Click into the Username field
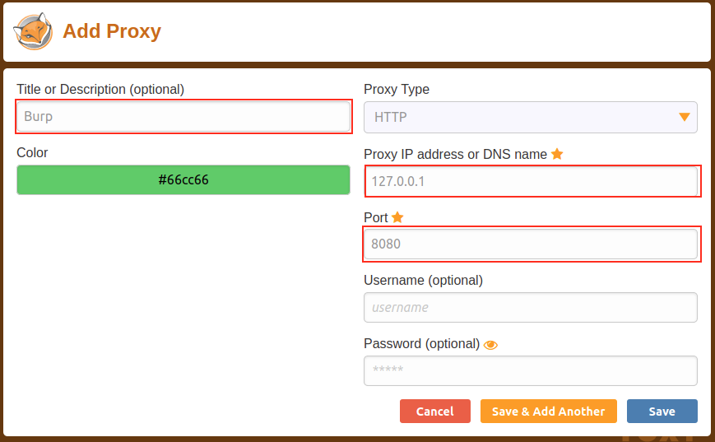The width and height of the screenshot is (715, 442). [x=531, y=307]
